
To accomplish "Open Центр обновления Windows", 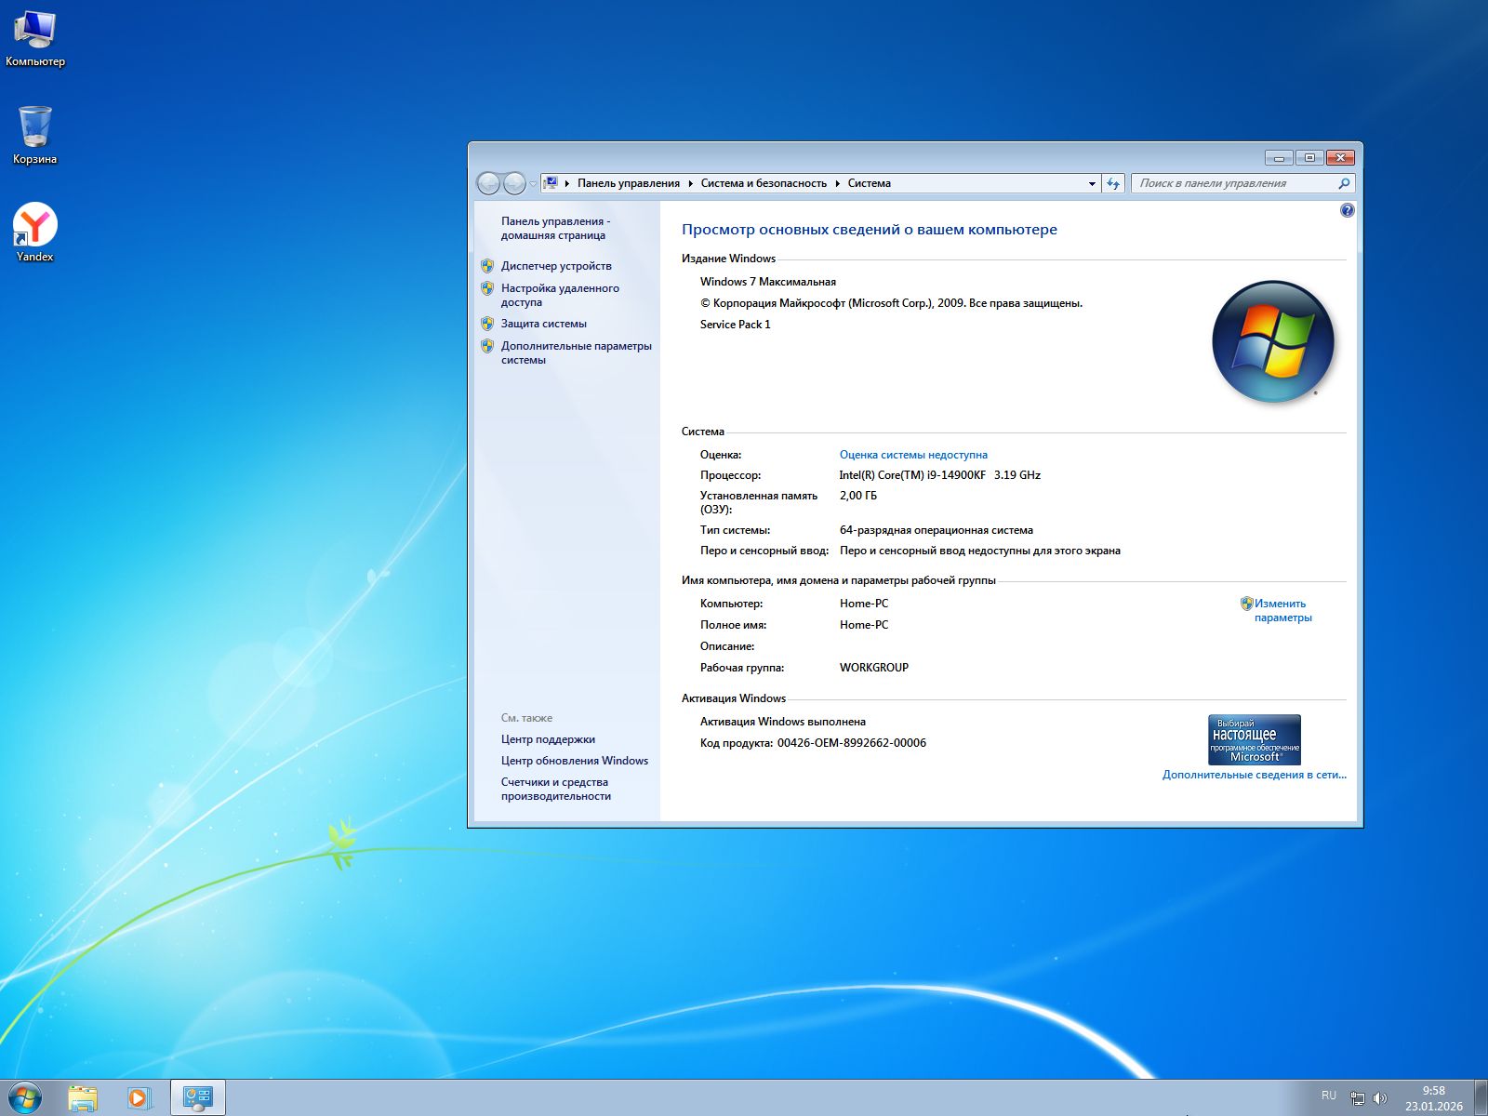I will coord(574,760).
